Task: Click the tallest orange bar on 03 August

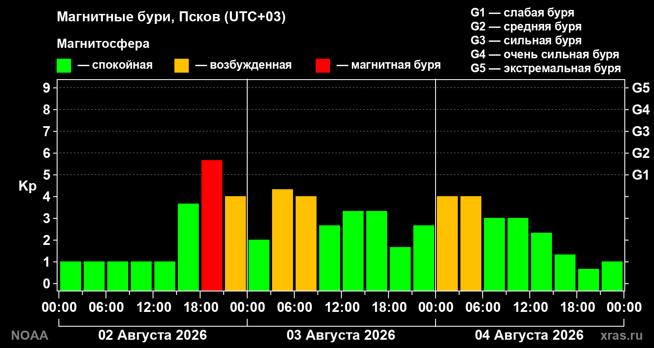Action: point(283,240)
